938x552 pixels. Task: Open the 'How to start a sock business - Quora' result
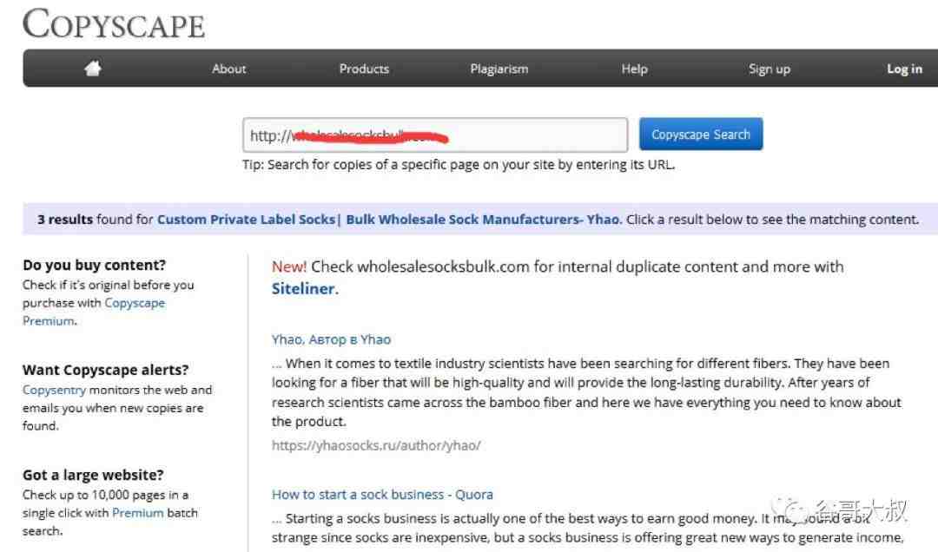pos(382,495)
